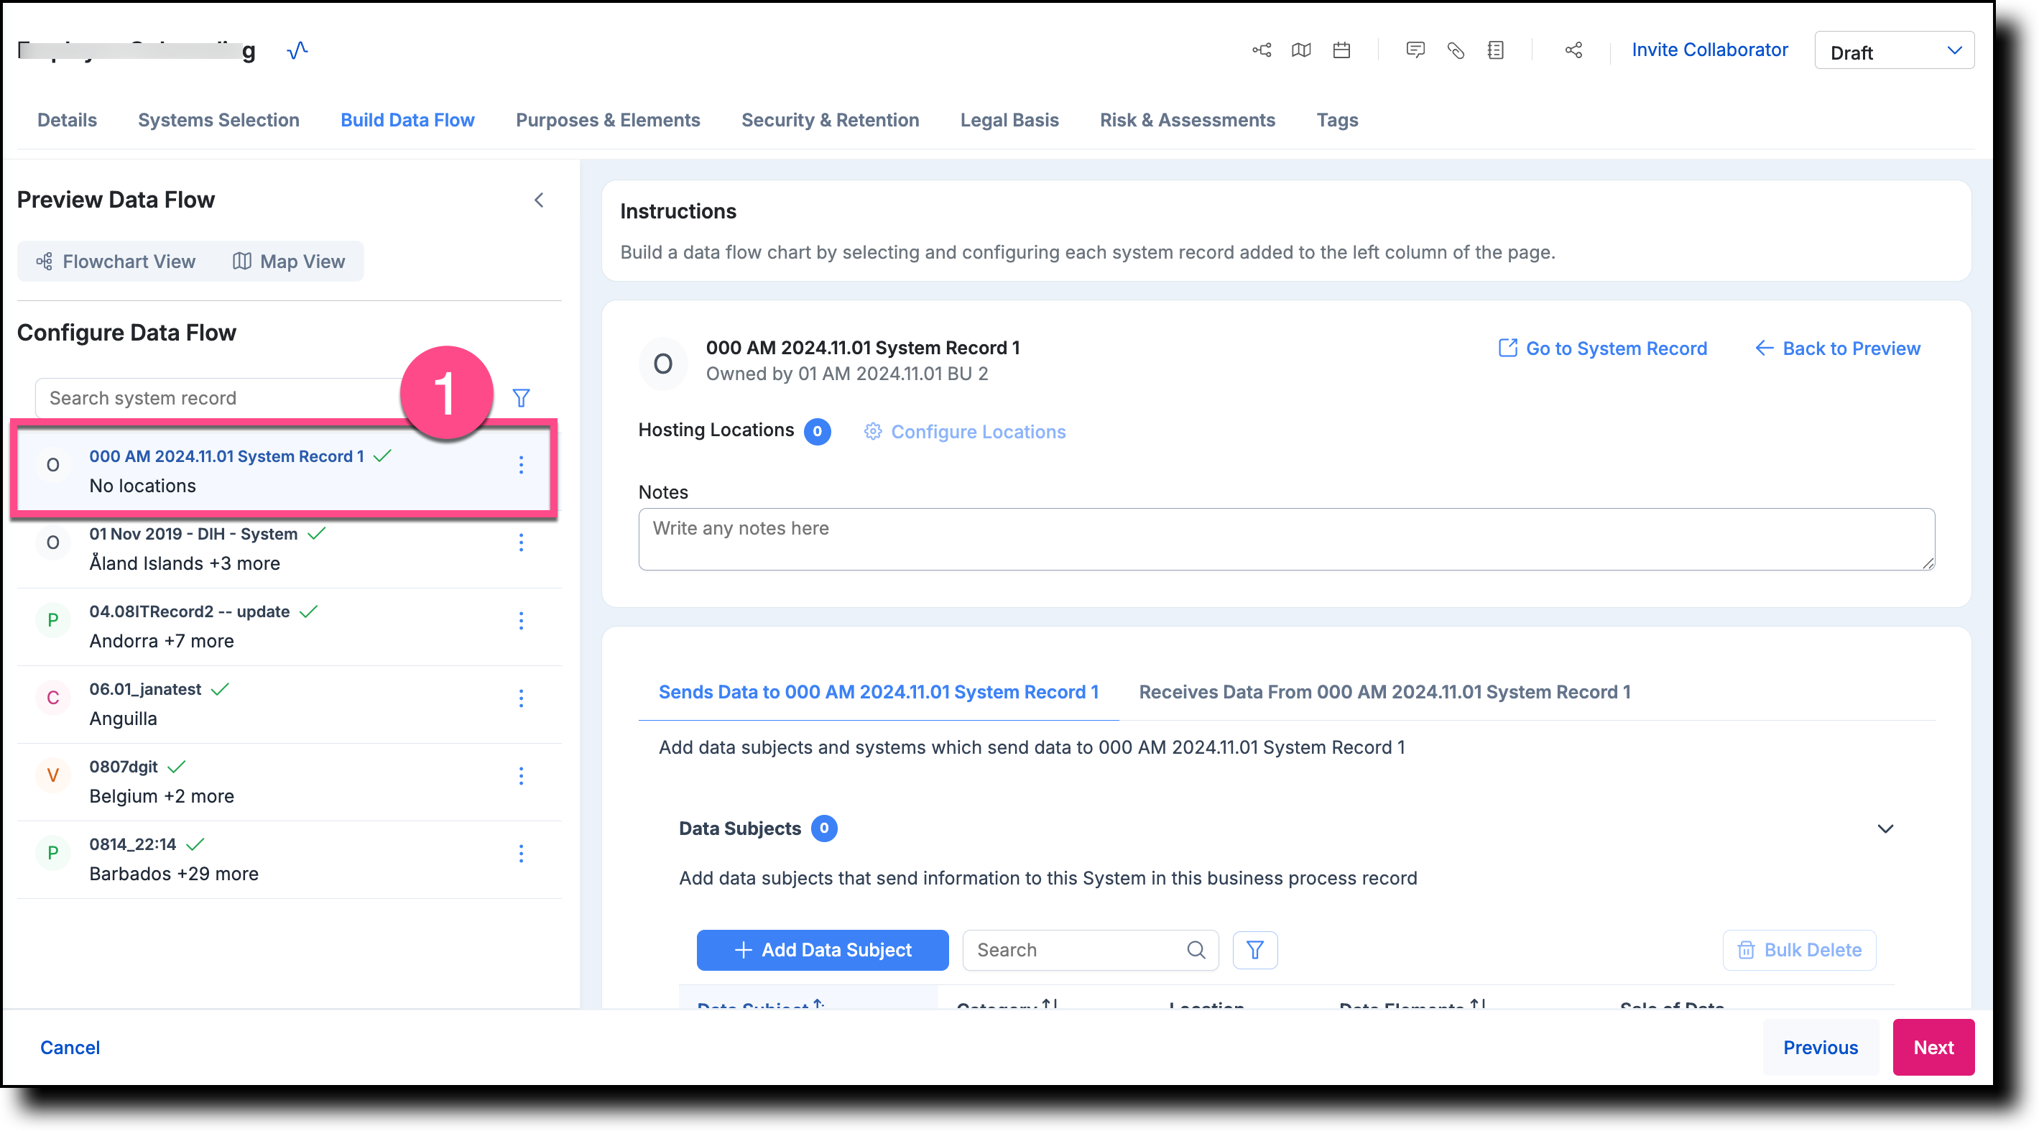Open the comments panel icon

coord(1415,50)
